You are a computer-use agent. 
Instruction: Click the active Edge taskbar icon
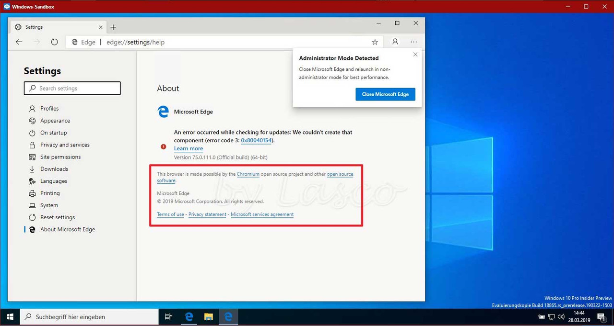coord(228,317)
